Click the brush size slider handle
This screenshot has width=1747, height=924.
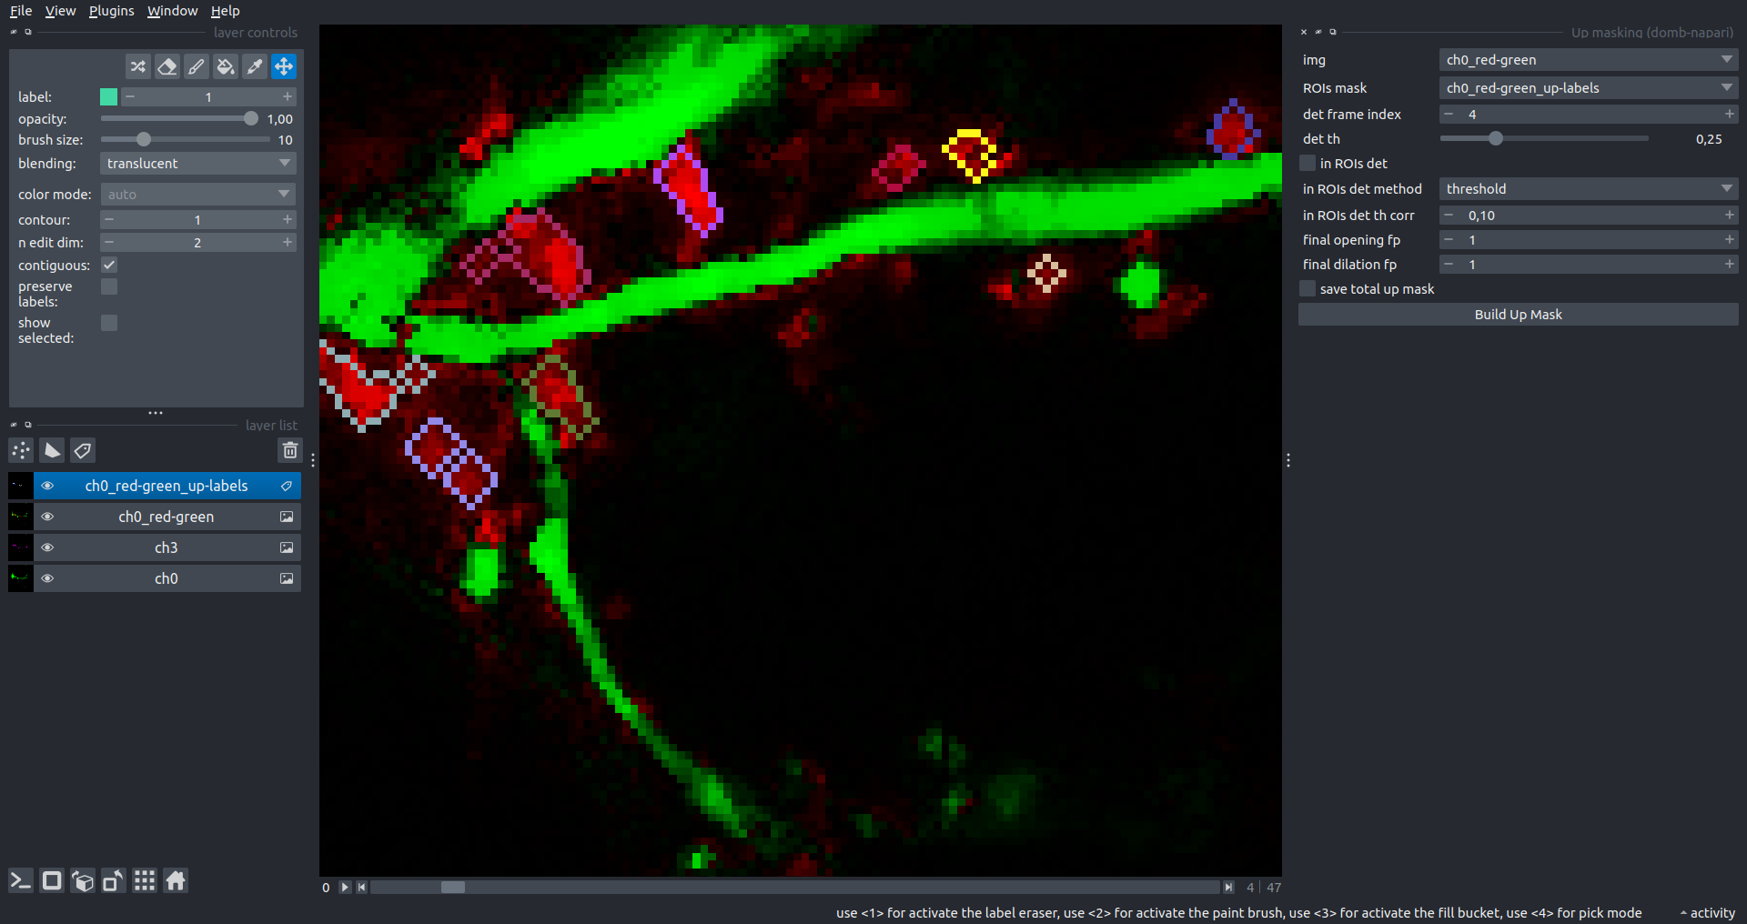coord(143,139)
